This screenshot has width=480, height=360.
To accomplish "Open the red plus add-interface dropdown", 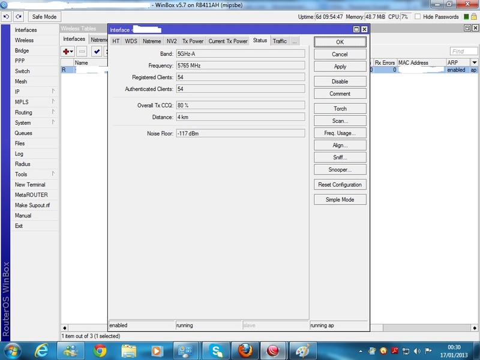I will point(68,52).
